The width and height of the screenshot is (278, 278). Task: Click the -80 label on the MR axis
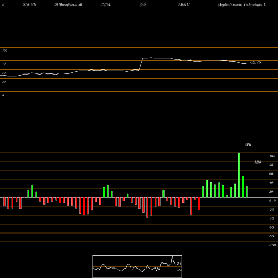(271, 236)
